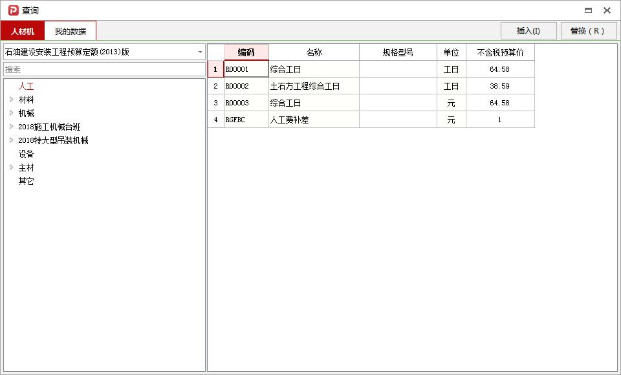Select the 其它 category
Viewport: 621px width, 375px height.
click(x=25, y=181)
